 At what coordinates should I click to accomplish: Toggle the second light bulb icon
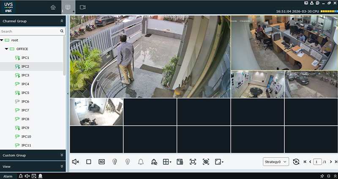tap(128, 162)
